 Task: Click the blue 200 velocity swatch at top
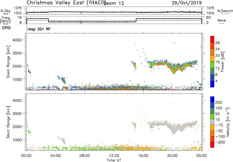coord(212,99)
